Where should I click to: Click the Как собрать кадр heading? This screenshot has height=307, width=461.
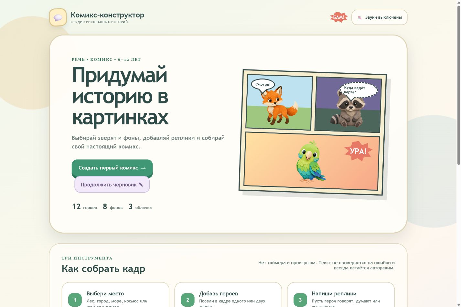pos(103,269)
